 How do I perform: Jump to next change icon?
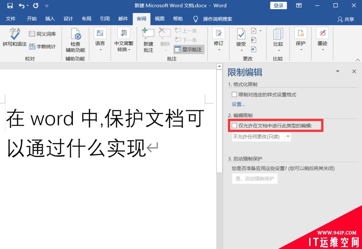point(254,49)
